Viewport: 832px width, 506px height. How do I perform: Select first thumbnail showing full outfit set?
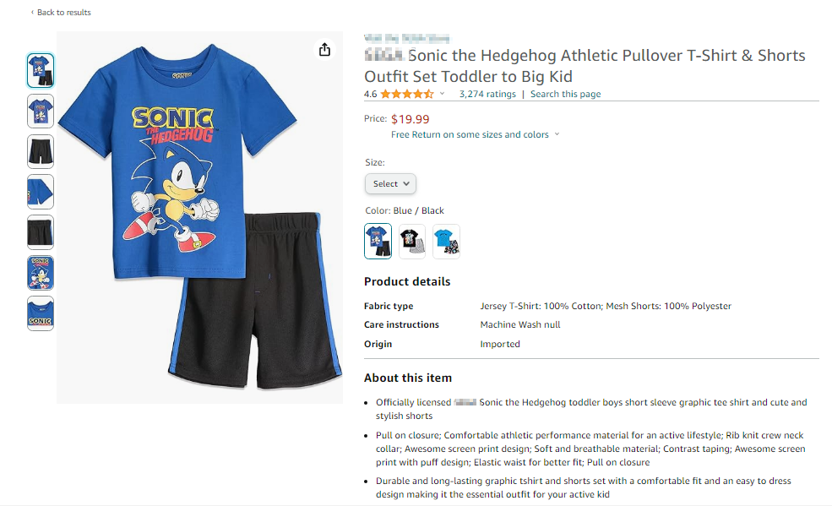(41, 71)
